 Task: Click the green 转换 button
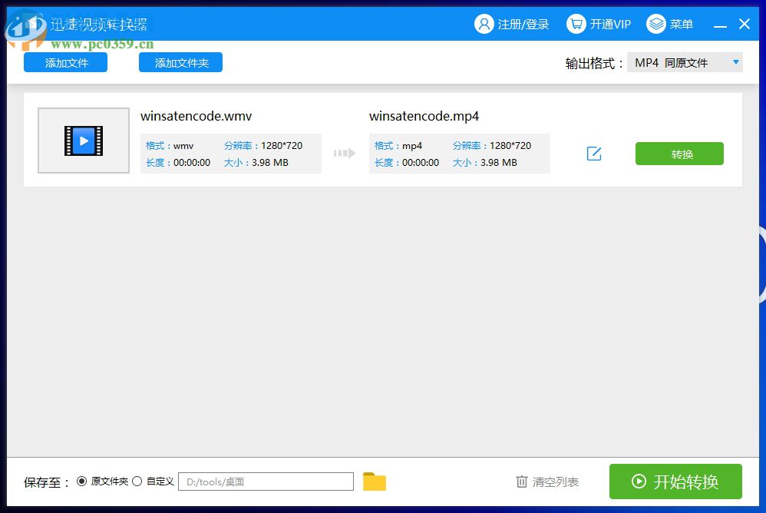[x=679, y=154]
